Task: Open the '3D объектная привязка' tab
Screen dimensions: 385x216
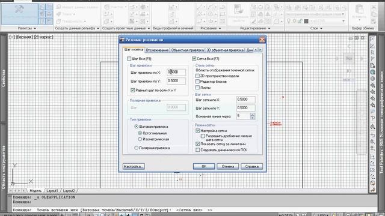Action: point(224,50)
